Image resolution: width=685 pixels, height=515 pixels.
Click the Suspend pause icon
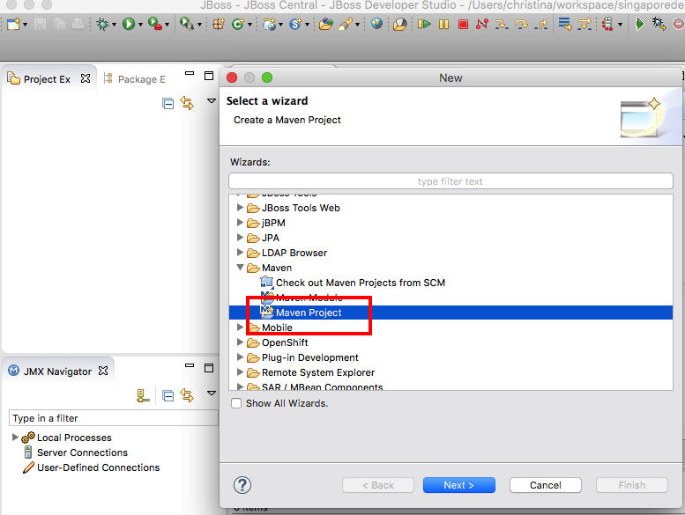click(x=443, y=24)
